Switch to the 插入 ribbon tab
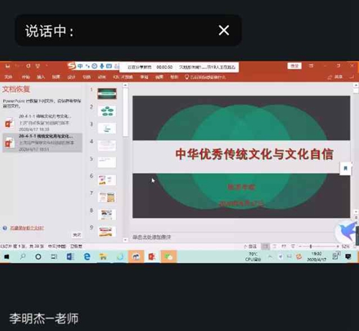The height and width of the screenshot is (331, 359). click(x=41, y=77)
